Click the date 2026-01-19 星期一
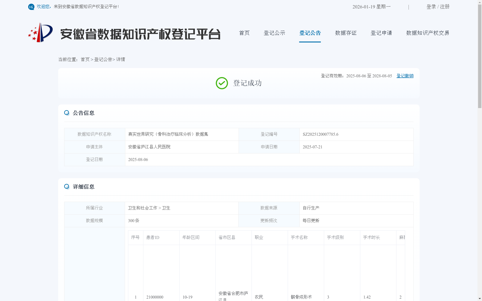 [x=371, y=7]
